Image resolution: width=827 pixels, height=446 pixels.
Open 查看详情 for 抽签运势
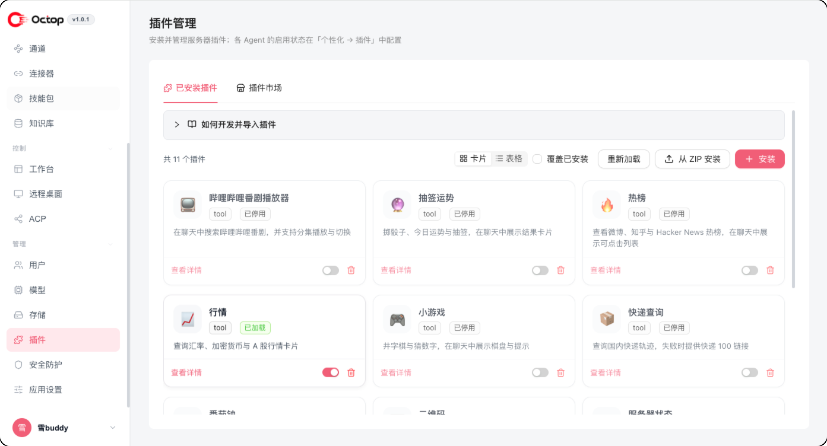[x=396, y=270]
